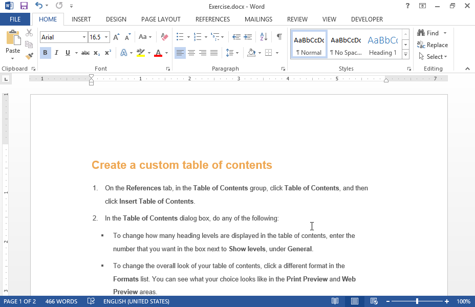Start a bulleted list
Viewport: 475px width, 307px height.
pos(180,37)
